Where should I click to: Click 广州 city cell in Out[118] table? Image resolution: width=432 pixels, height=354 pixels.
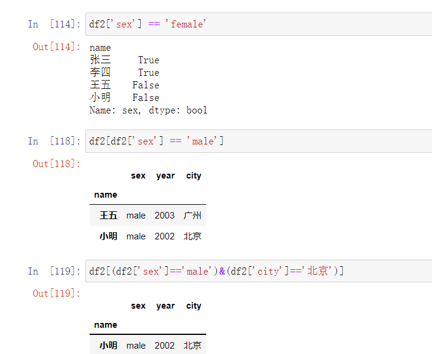192,216
